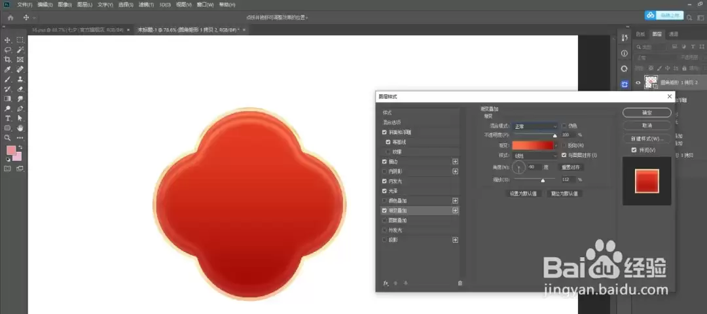707x314 pixels.
Task: Switch to the Channels panel tab
Action: point(674,34)
